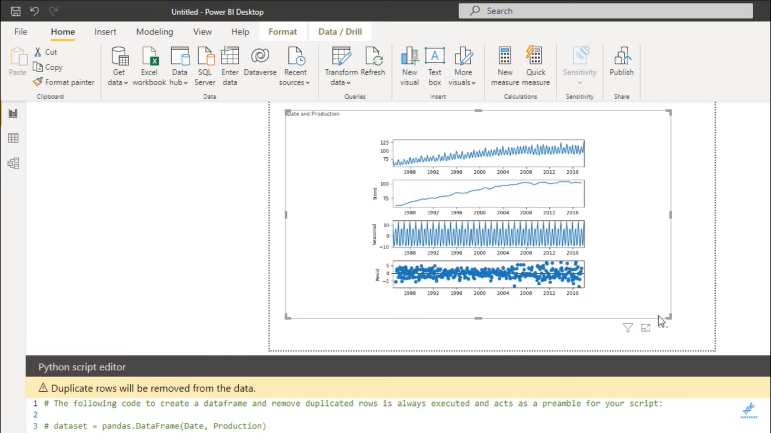The height and width of the screenshot is (433, 771).
Task: Switch to the Format tab
Action: 283,32
